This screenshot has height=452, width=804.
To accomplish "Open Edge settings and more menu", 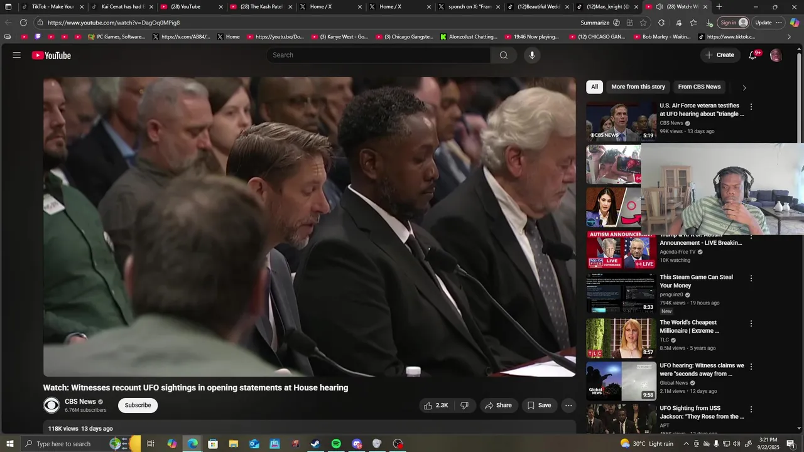I will [x=779, y=23].
